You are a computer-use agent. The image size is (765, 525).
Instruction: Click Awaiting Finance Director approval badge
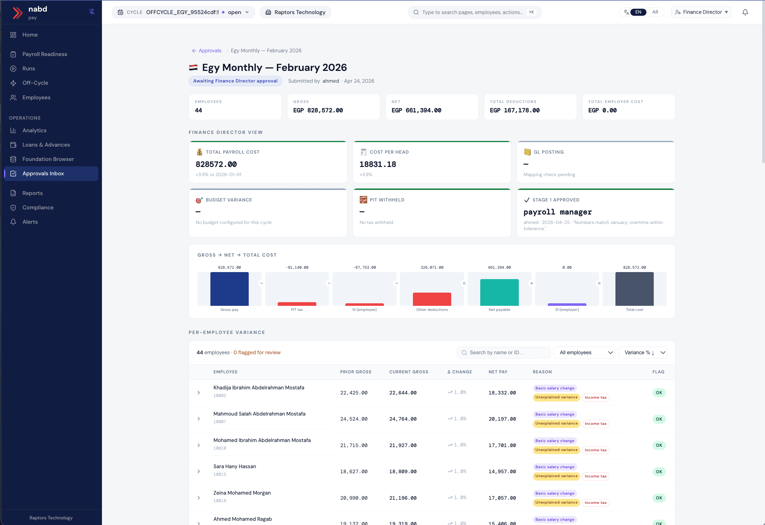(x=235, y=81)
